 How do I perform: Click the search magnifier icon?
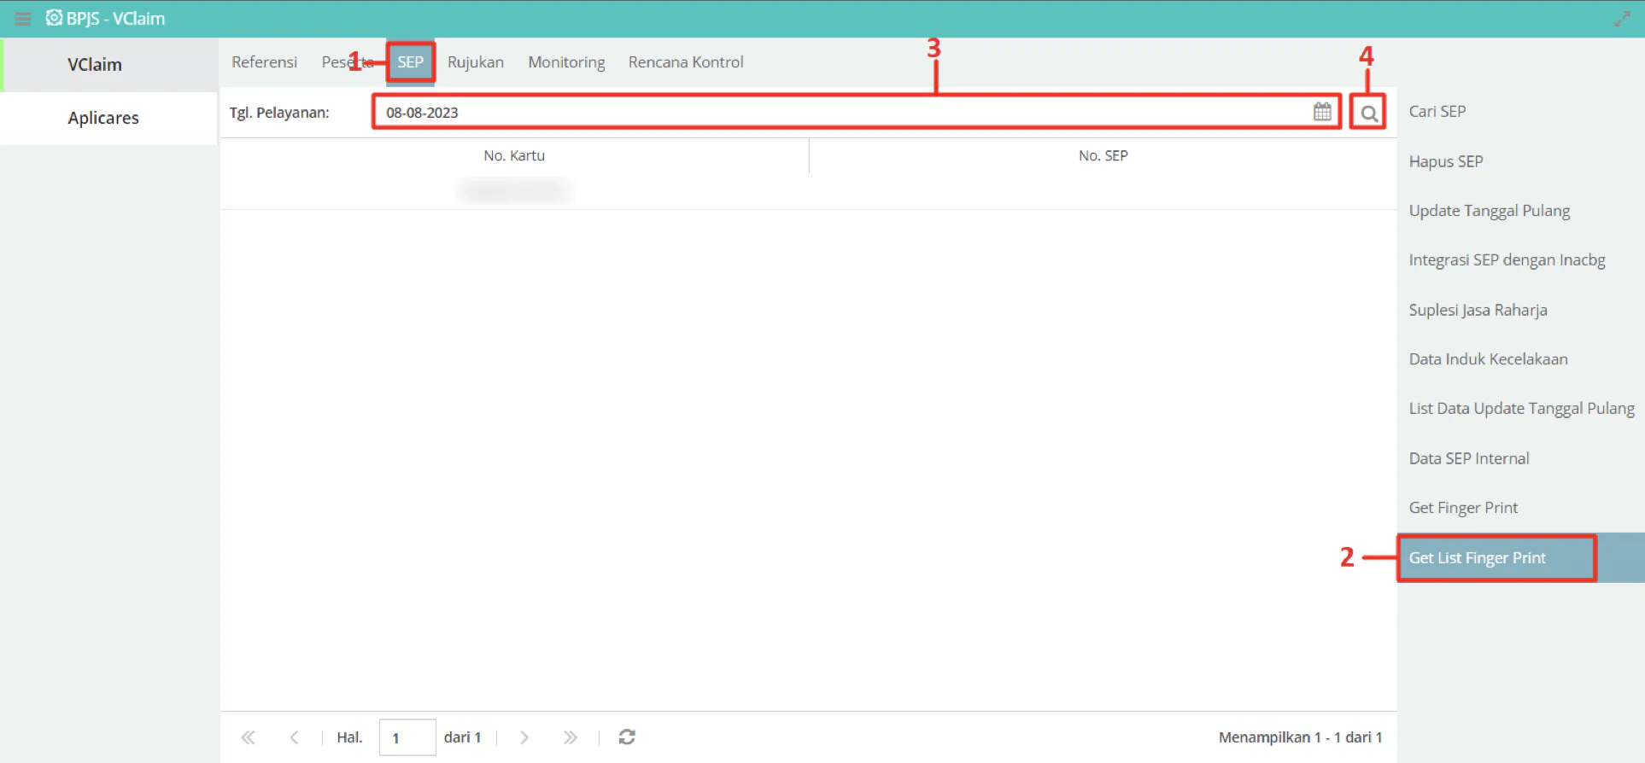1368,113
